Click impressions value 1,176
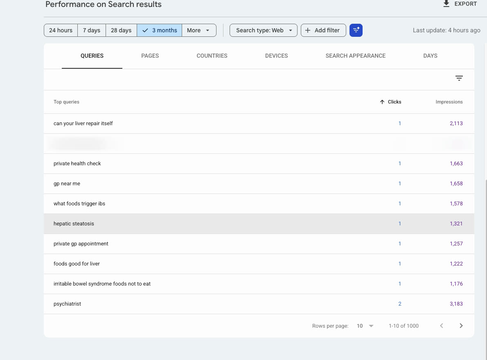This screenshot has width=487, height=360. 456,284
